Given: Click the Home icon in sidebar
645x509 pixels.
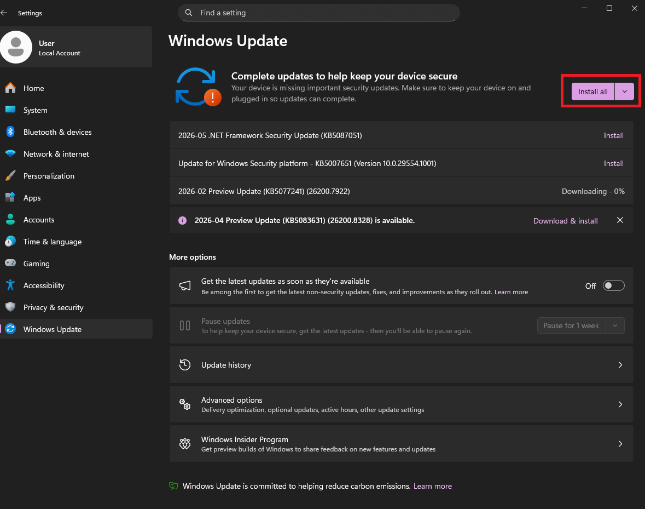Looking at the screenshot, I should point(10,88).
